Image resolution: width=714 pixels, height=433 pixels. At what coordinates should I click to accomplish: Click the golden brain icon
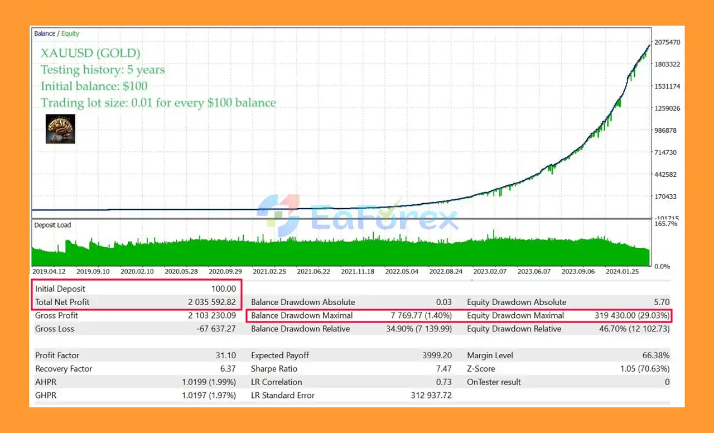(x=60, y=129)
